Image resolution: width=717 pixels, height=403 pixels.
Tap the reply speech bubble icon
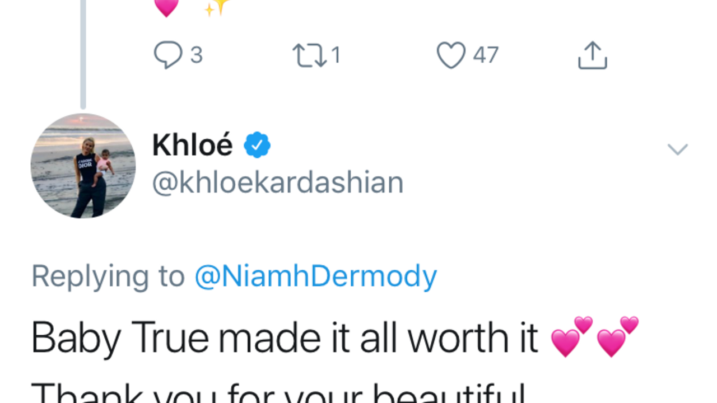pos(167,55)
